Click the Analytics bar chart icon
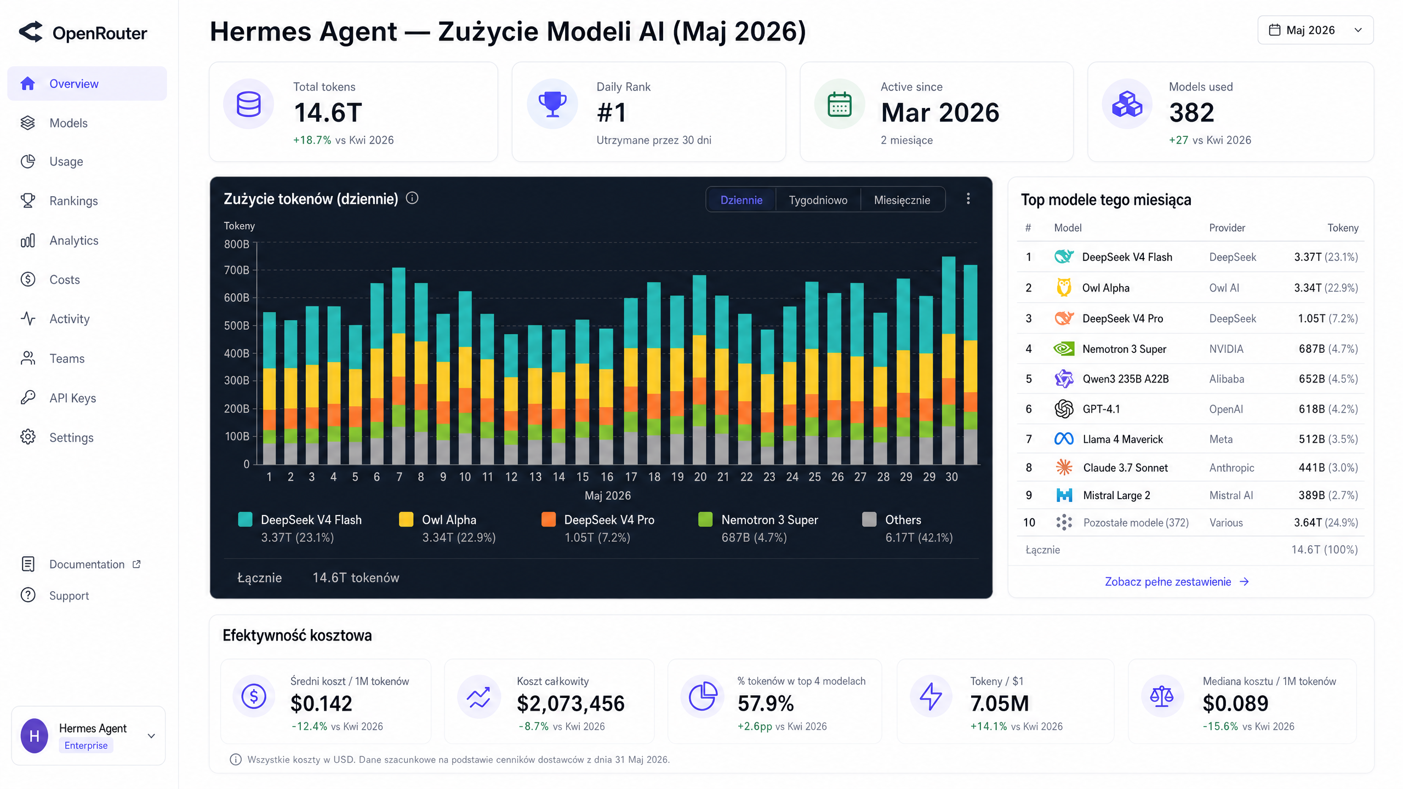Image resolution: width=1403 pixels, height=789 pixels. pyautogui.click(x=27, y=240)
